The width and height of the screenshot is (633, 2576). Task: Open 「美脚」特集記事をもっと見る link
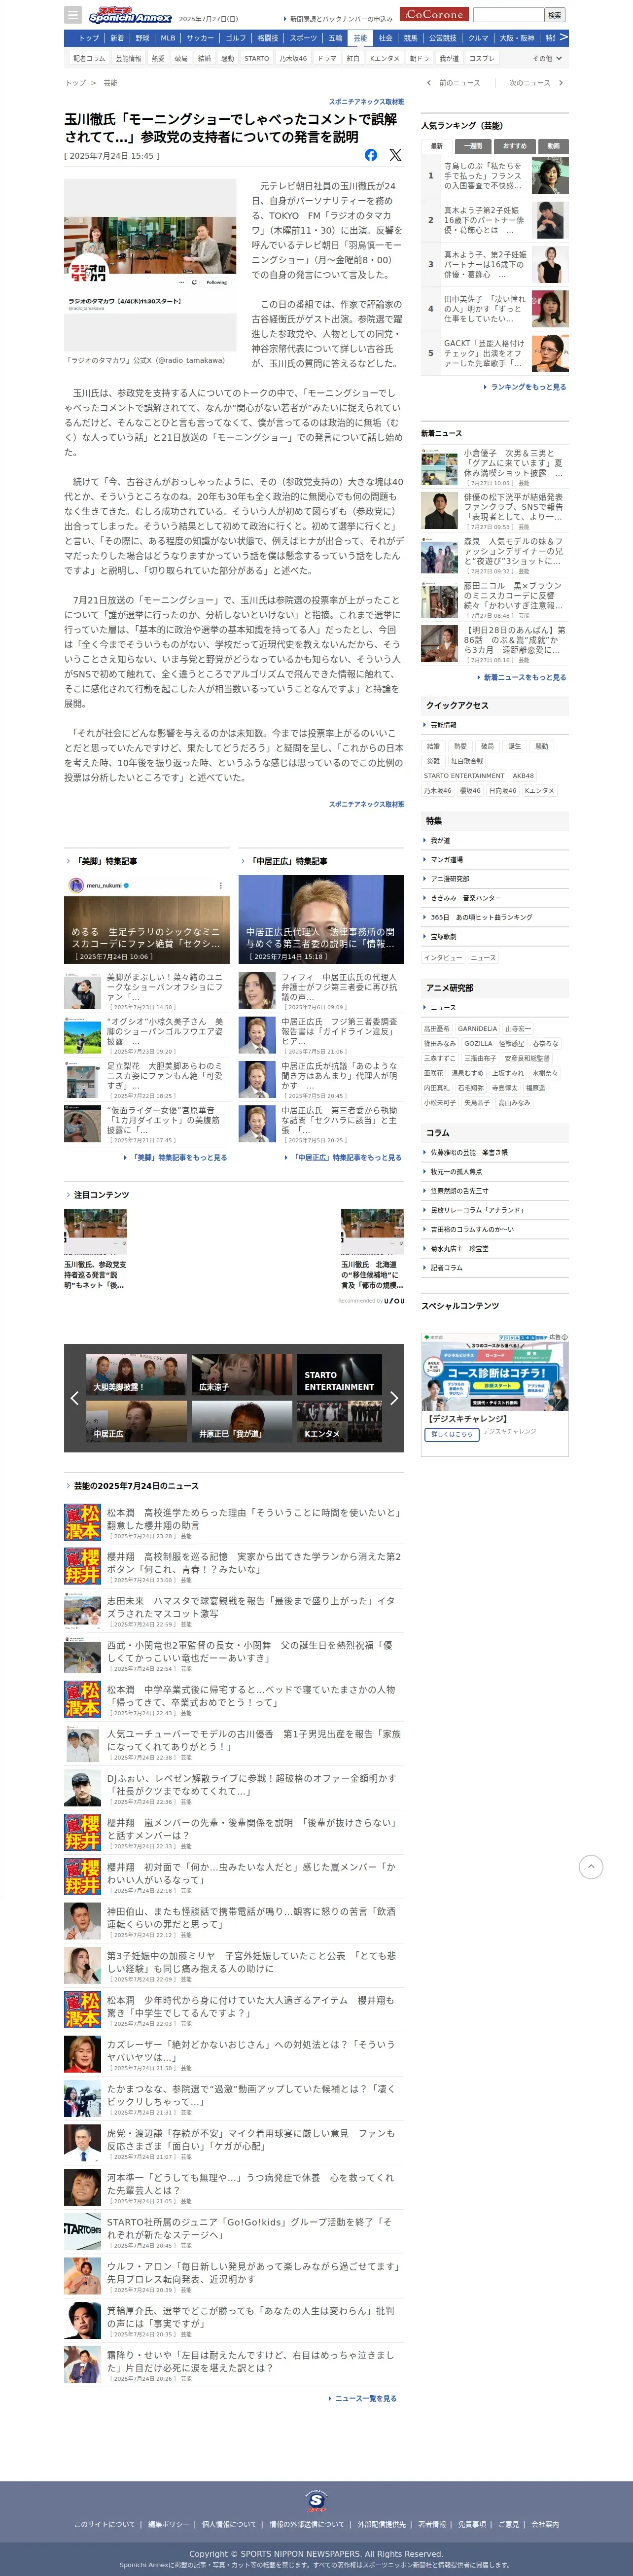[178, 1157]
